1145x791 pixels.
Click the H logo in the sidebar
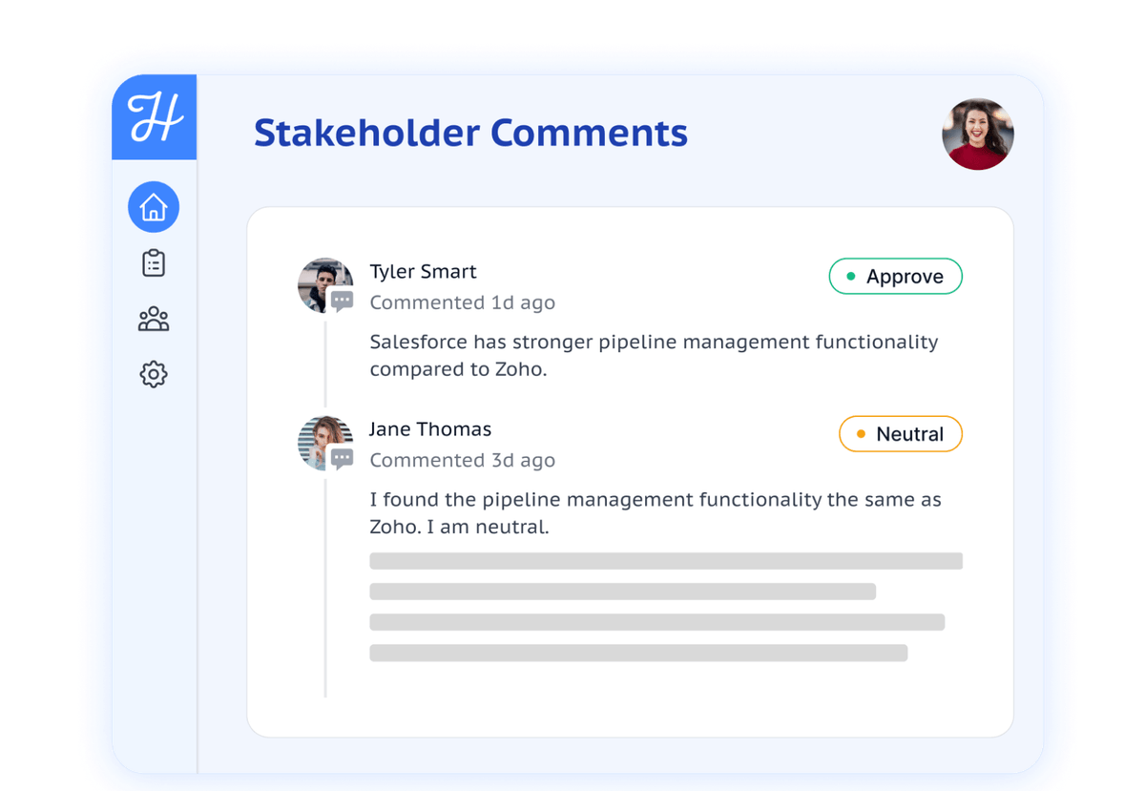pos(155,118)
